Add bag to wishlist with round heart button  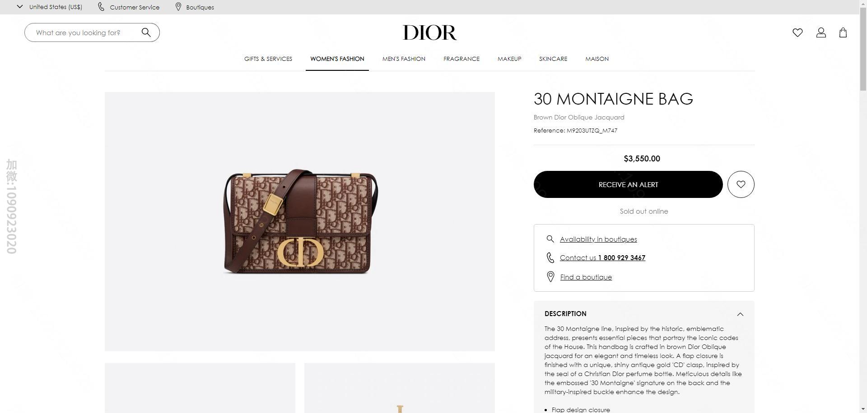tap(741, 184)
